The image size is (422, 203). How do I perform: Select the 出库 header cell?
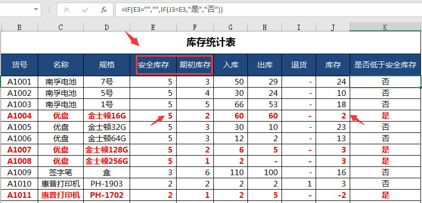[x=265, y=65]
